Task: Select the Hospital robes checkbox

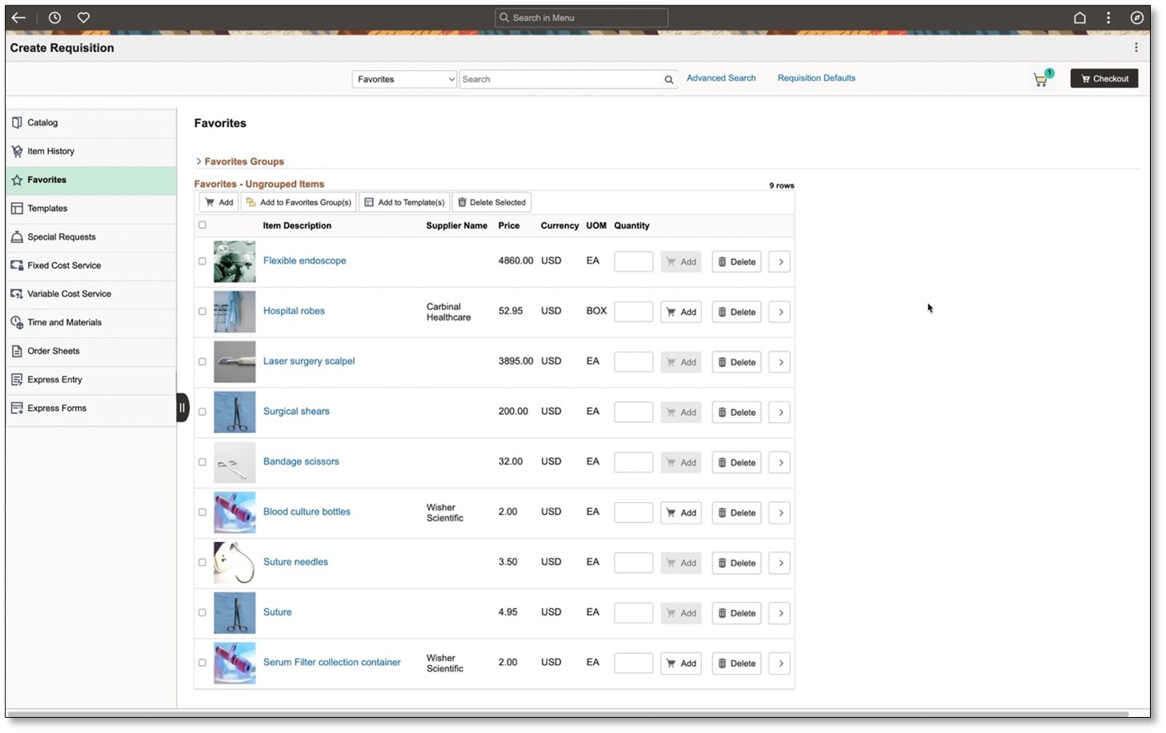Action: pyautogui.click(x=202, y=312)
